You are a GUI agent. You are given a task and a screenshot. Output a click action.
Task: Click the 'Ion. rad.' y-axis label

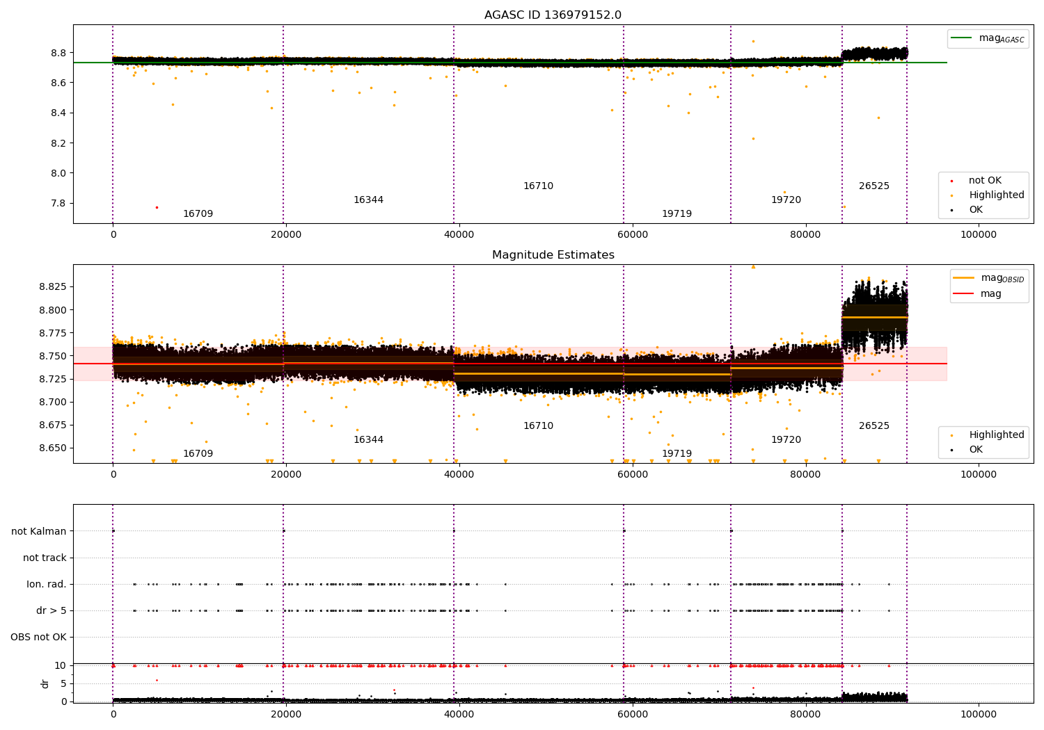point(47,585)
